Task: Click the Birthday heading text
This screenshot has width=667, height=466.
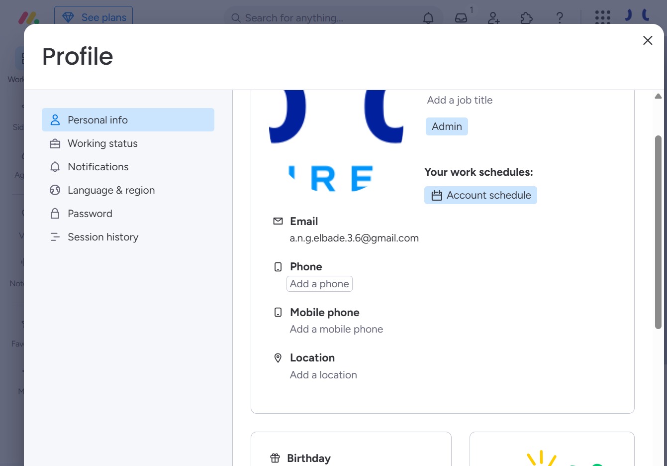Action: coord(309,458)
